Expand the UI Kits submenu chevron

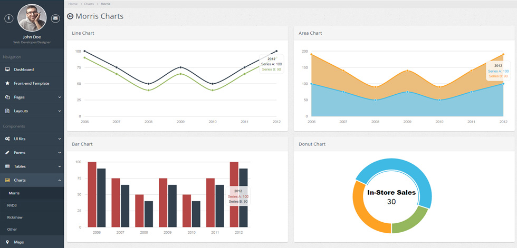pos(60,139)
